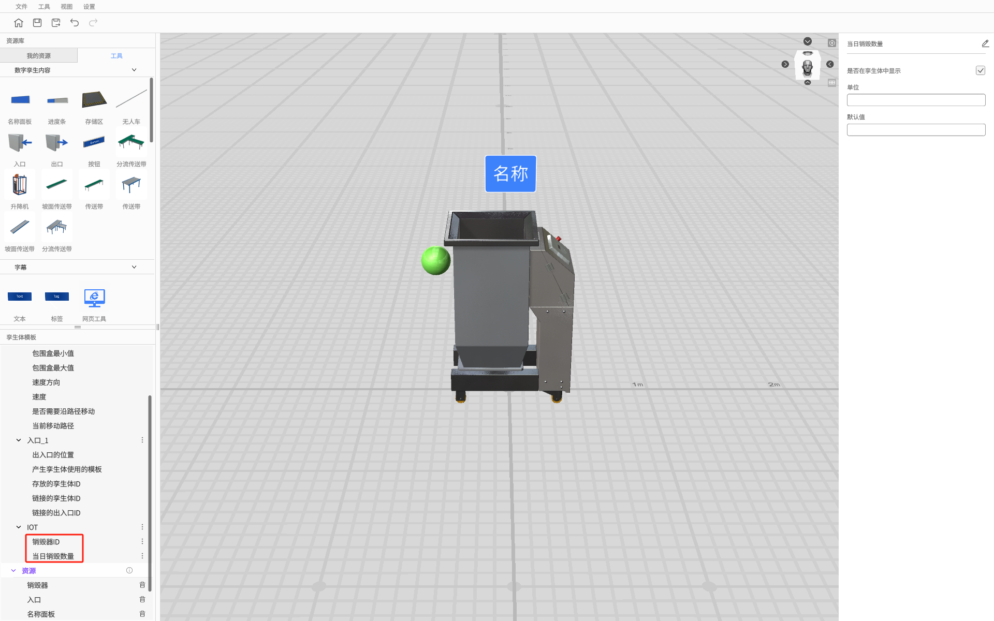Click the 单位 input field
The height and width of the screenshot is (621, 994).
(915, 100)
